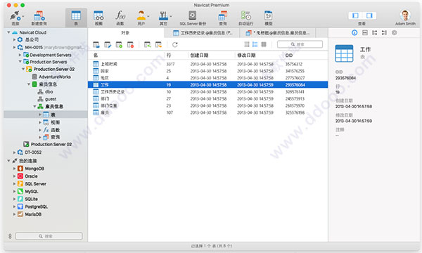Image resolution: width=422 pixels, height=253 pixels.
Task: Click the sidebar search field
Action: (49, 236)
